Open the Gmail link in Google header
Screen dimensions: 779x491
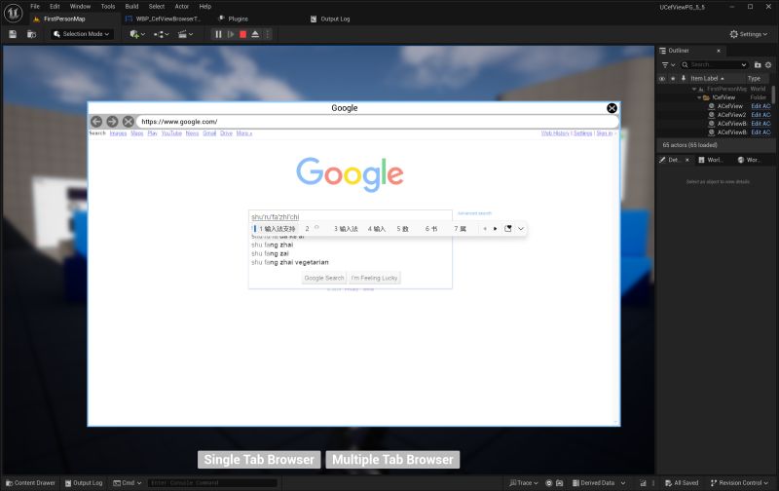click(209, 133)
